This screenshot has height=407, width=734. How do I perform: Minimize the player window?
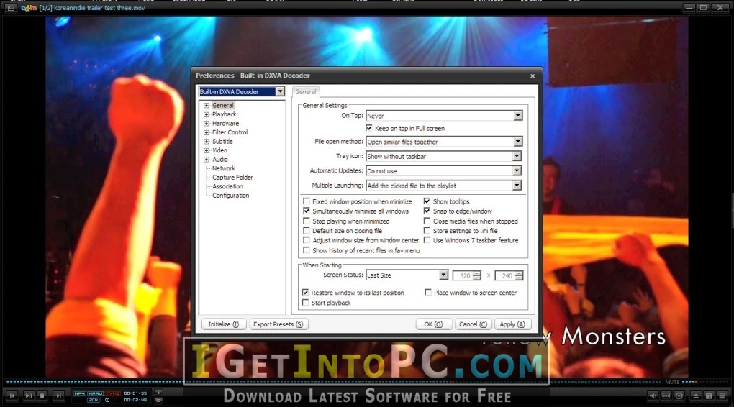[689, 7]
